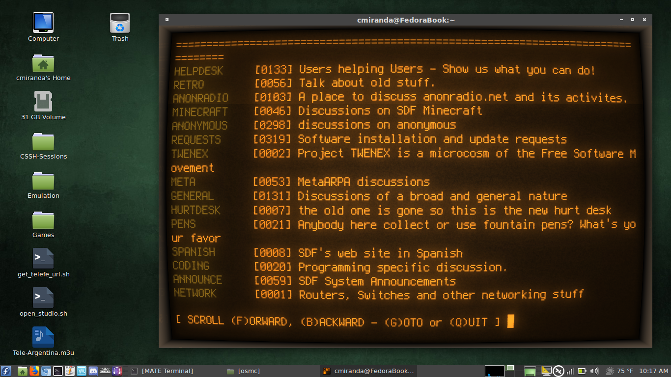This screenshot has height=377, width=671.
Task: Open the 10:17 AM clock calendar
Action: [654, 371]
